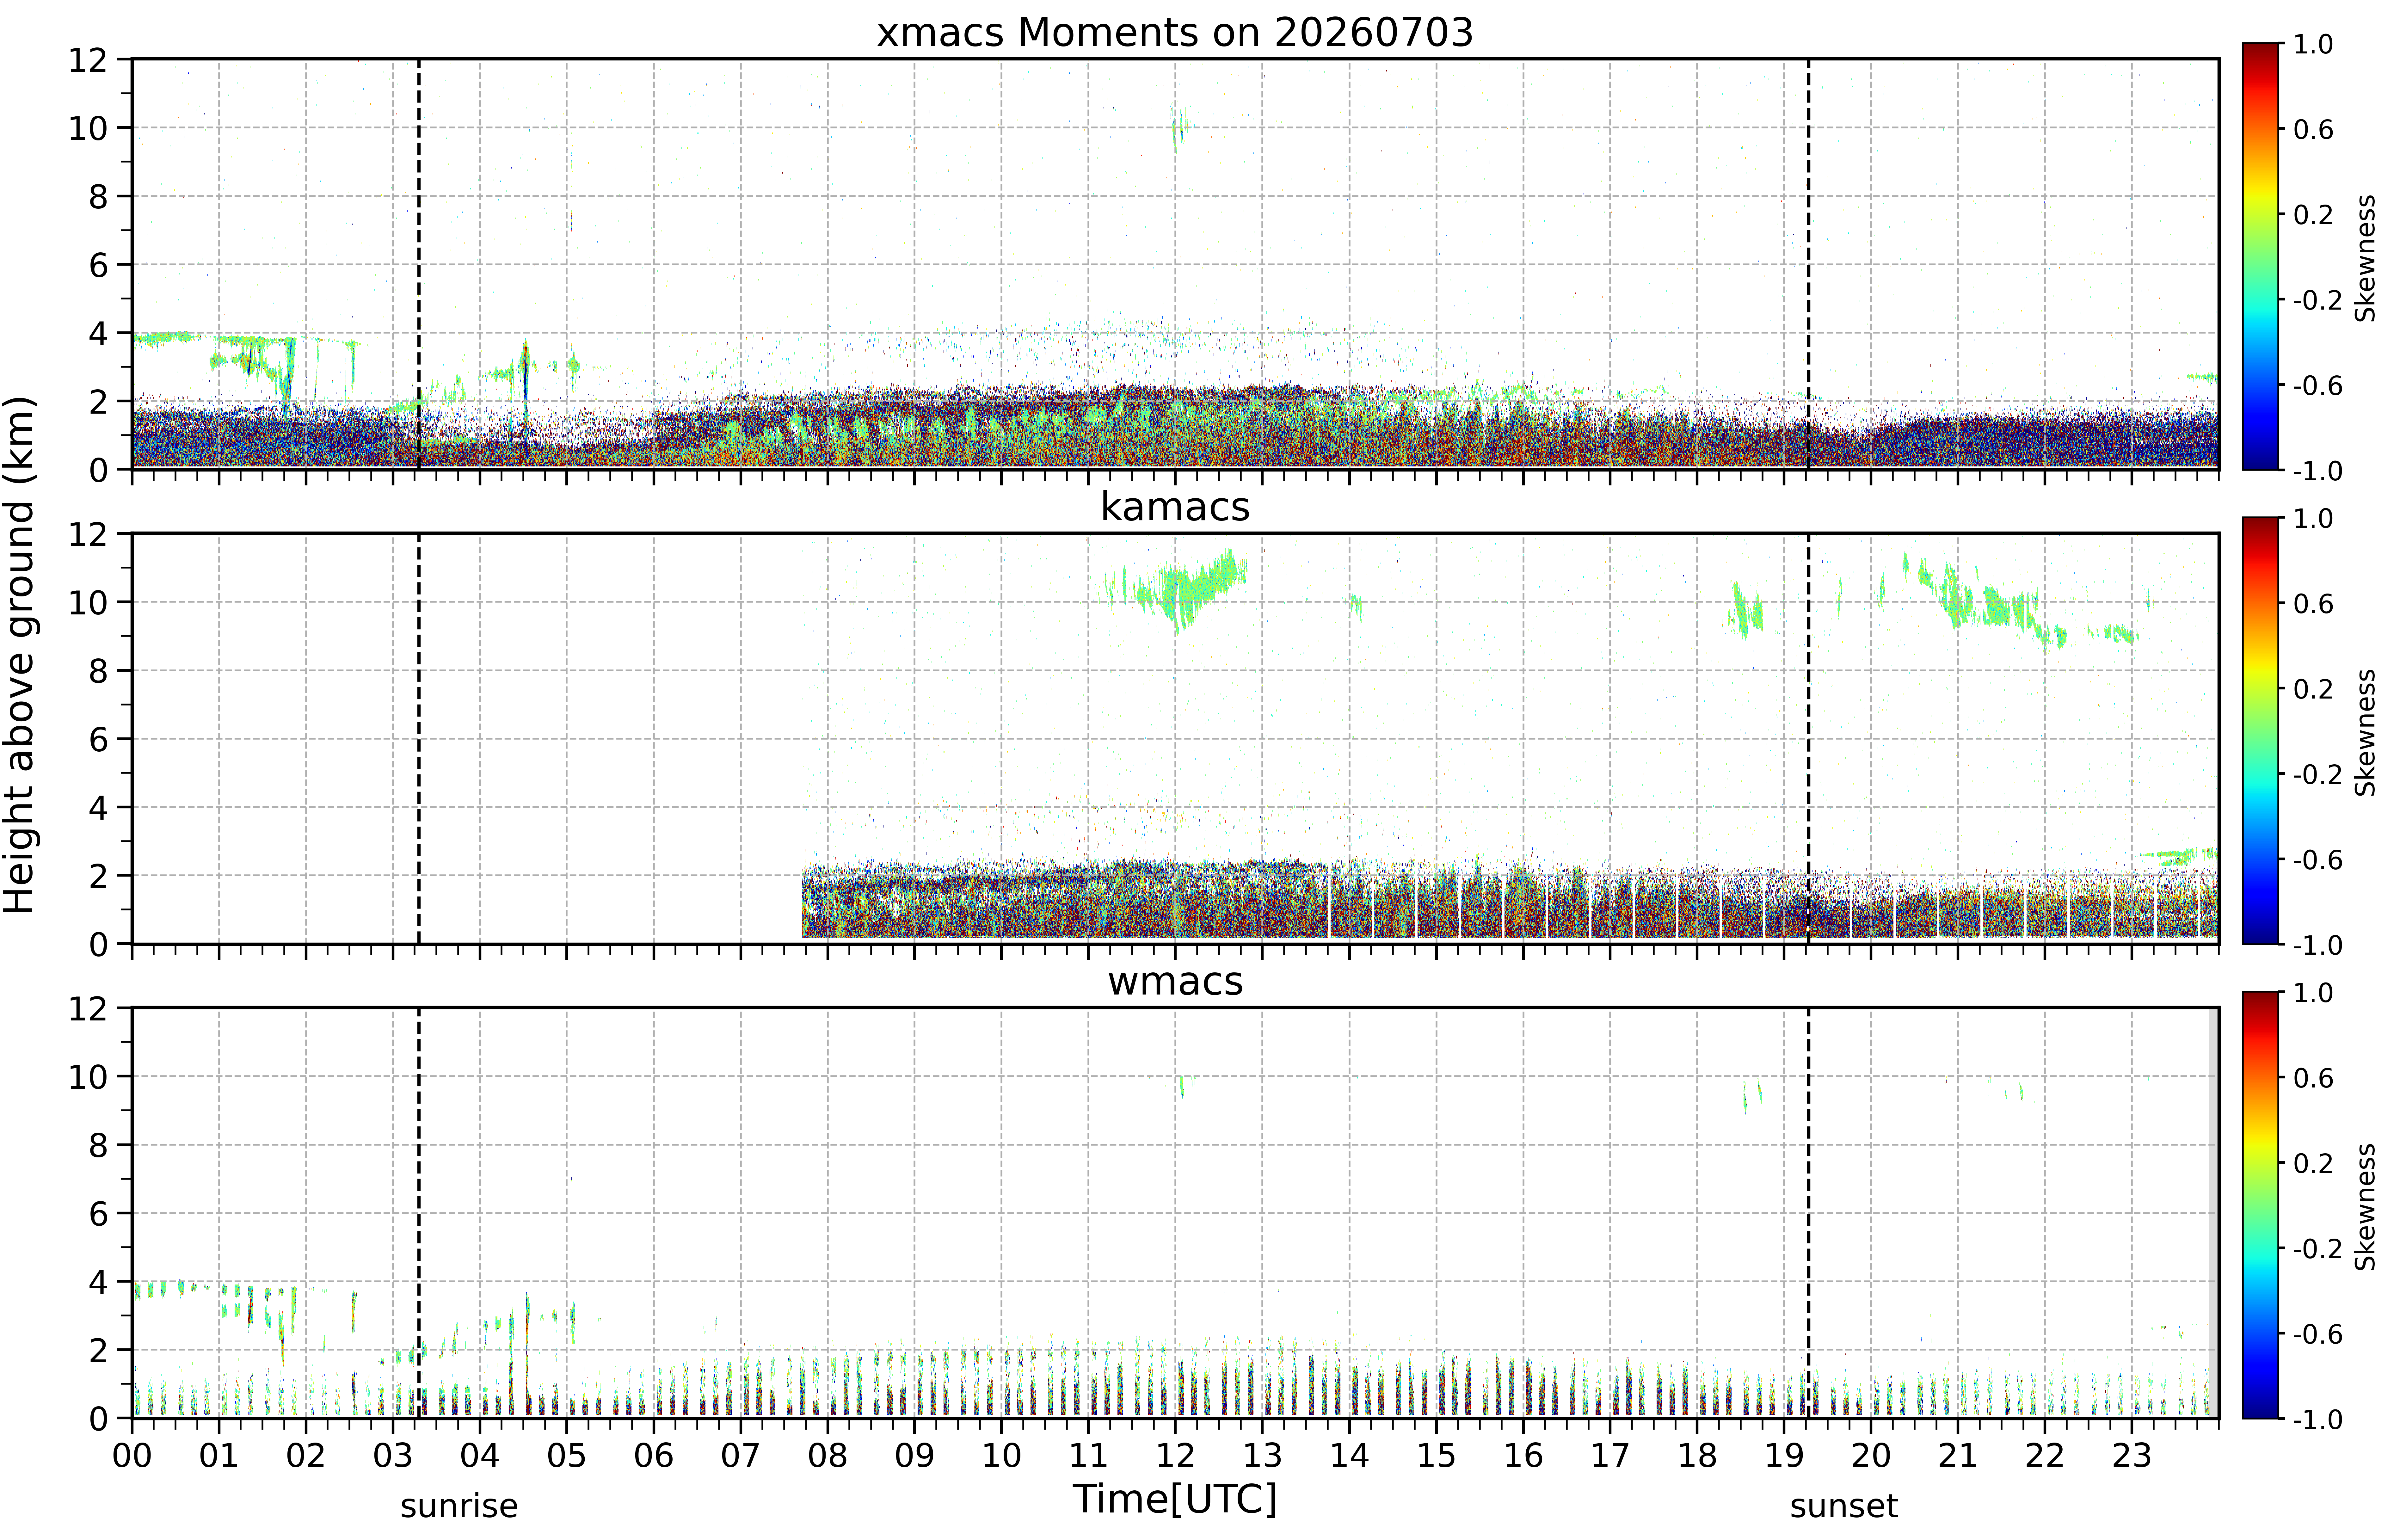Click the '0.6' tick on kamacs colorbar
This screenshot has height=1540, width=2394.
[x=2313, y=604]
